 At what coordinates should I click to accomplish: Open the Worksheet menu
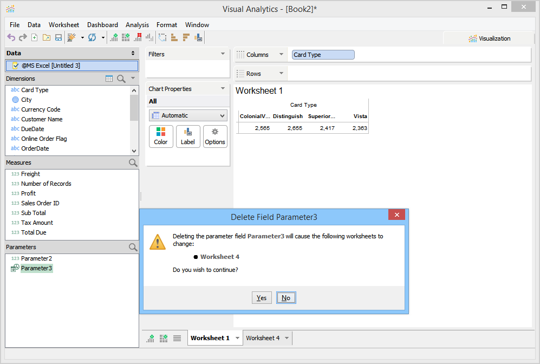click(x=64, y=25)
